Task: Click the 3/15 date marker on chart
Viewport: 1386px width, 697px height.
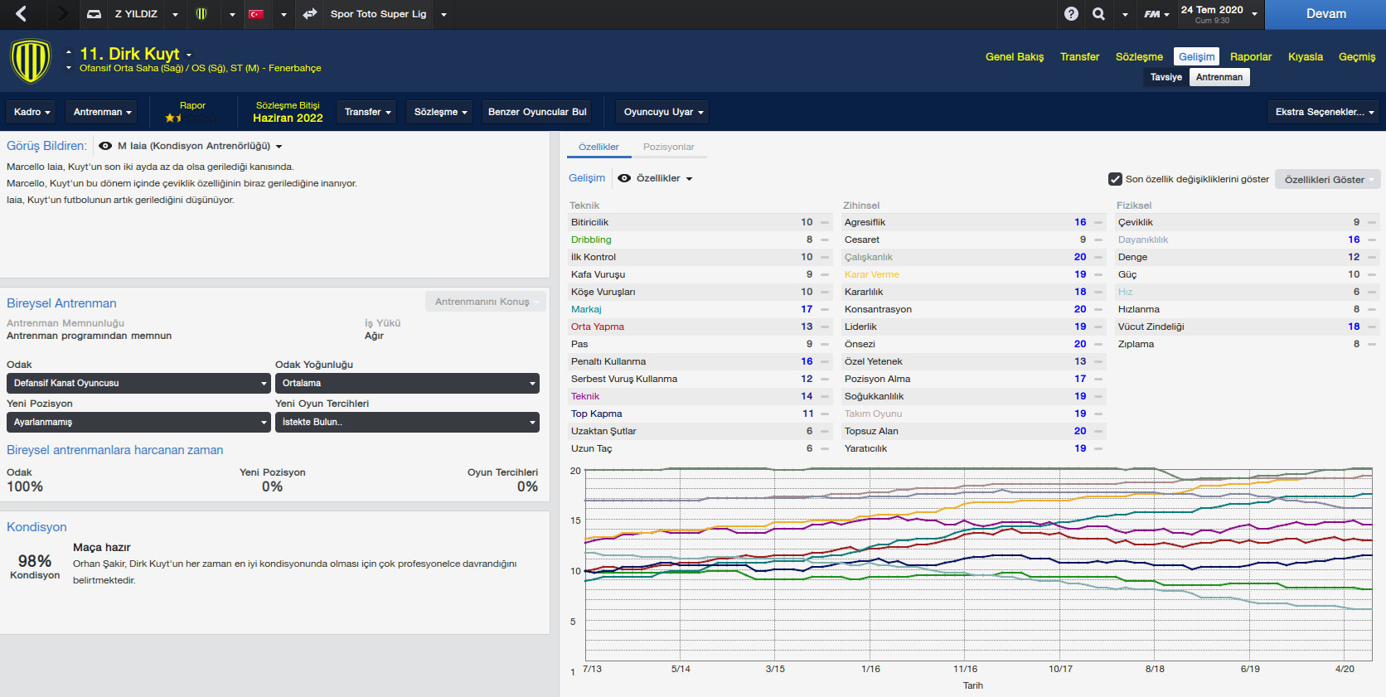Action: pyautogui.click(x=775, y=669)
